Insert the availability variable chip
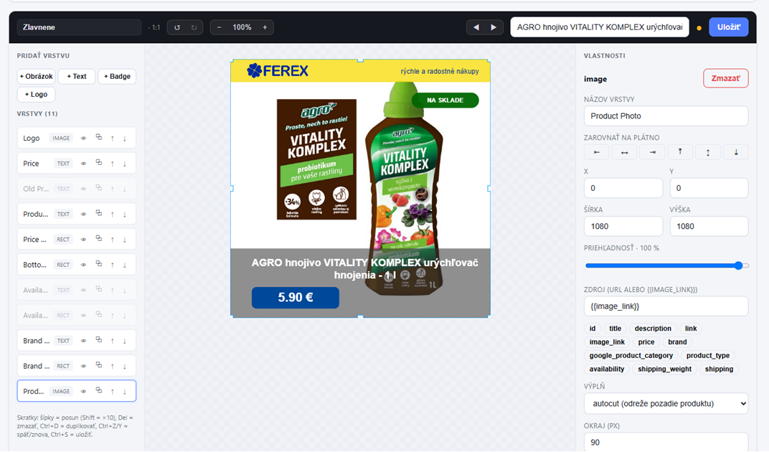 click(607, 369)
